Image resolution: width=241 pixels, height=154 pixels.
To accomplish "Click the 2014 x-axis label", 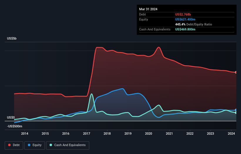I will pyautogui.click(x=25, y=134).
